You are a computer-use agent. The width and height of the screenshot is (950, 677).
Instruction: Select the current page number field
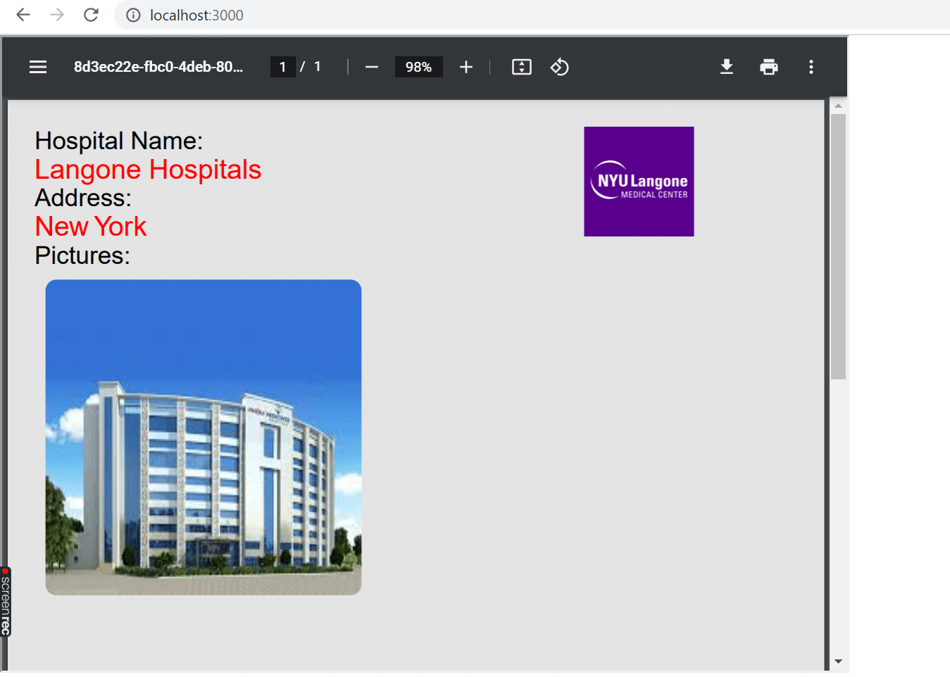click(x=282, y=67)
